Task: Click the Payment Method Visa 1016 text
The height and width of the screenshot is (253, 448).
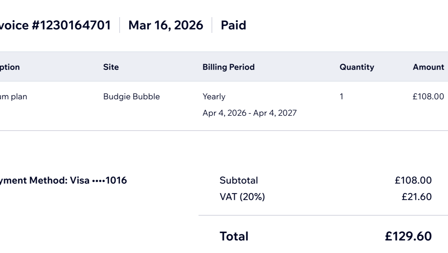Action: (x=63, y=180)
